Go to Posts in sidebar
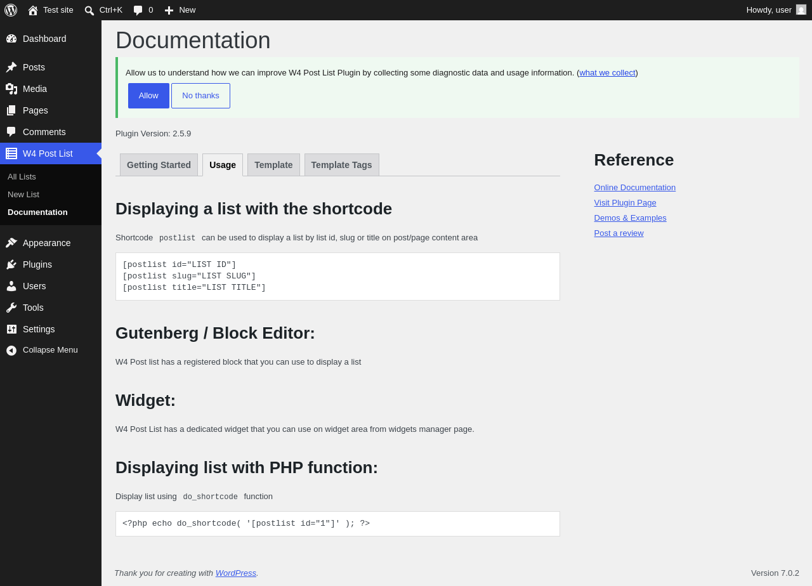812x586 pixels. click(x=51, y=67)
